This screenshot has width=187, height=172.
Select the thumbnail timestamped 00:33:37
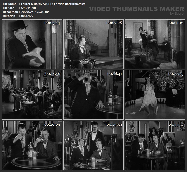(x=155, y=146)
